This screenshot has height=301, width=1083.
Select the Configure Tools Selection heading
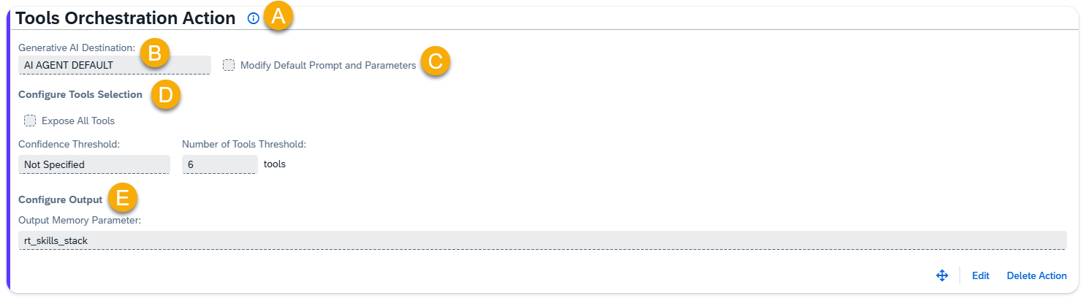point(80,95)
